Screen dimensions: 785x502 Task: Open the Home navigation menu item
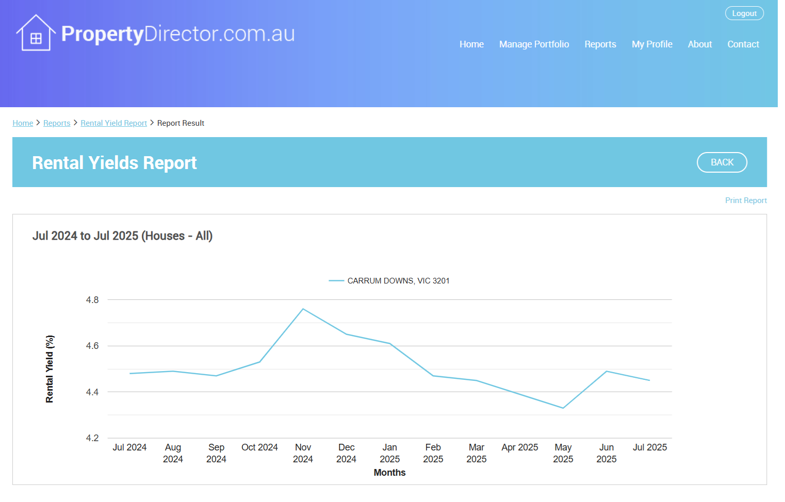click(x=471, y=44)
